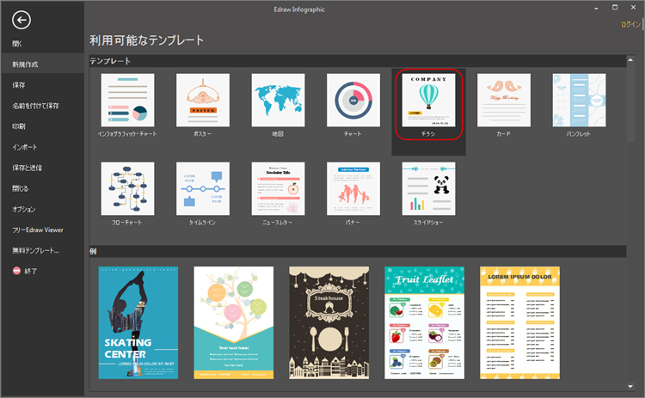Click the back arrow icon

click(x=22, y=21)
